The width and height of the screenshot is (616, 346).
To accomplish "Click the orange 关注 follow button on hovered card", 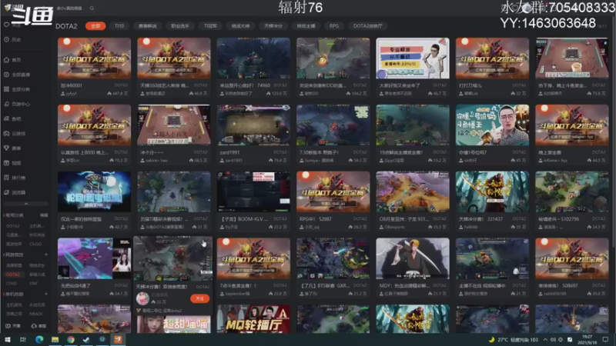I will click(199, 298).
